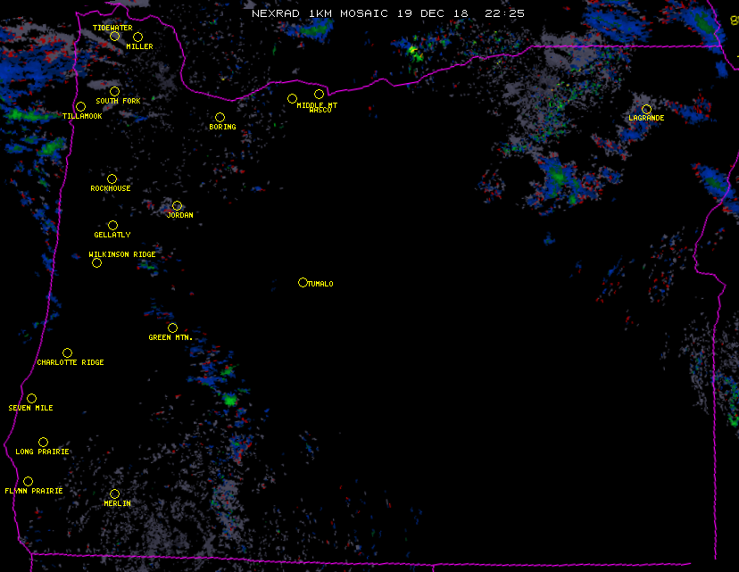Click the Long Prairie station label
The height and width of the screenshot is (572, 739).
tap(42, 452)
